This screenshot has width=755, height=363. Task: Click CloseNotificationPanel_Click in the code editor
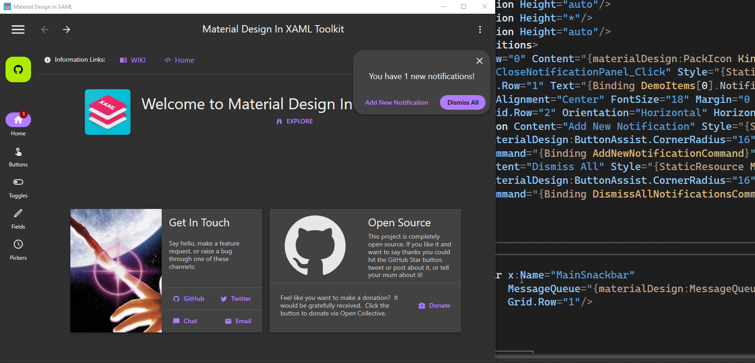[x=583, y=72]
